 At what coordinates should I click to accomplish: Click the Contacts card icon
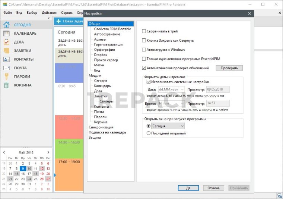pyautogui.click(x=6, y=59)
